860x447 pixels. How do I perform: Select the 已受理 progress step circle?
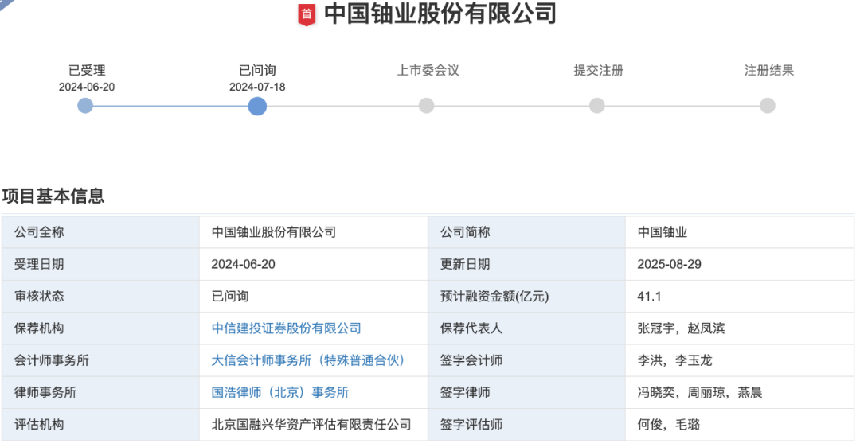pyautogui.click(x=85, y=106)
